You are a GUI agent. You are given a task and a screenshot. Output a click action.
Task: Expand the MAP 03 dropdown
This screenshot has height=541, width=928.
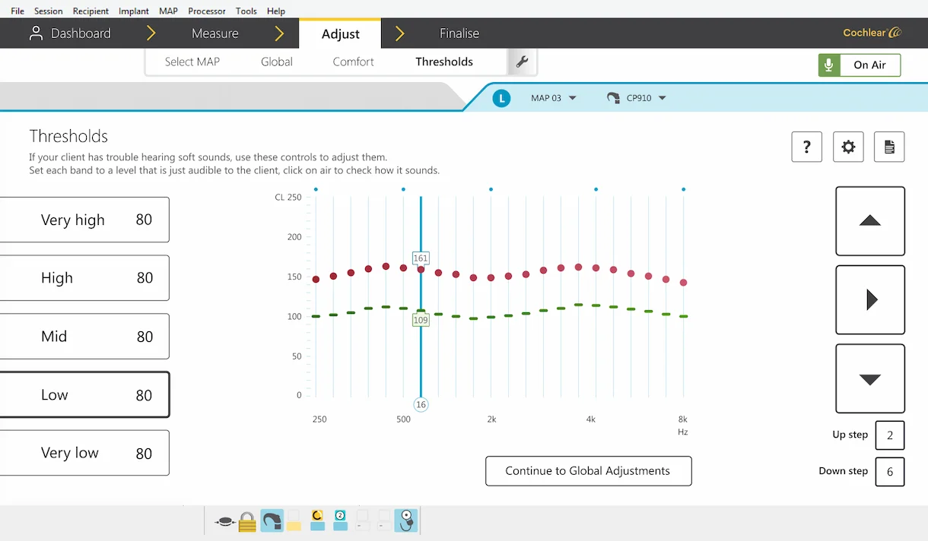pyautogui.click(x=554, y=98)
